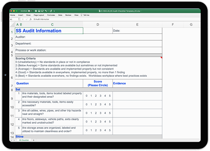
Task: Click the Select All corner triangle
Action: click(x=12, y=25)
